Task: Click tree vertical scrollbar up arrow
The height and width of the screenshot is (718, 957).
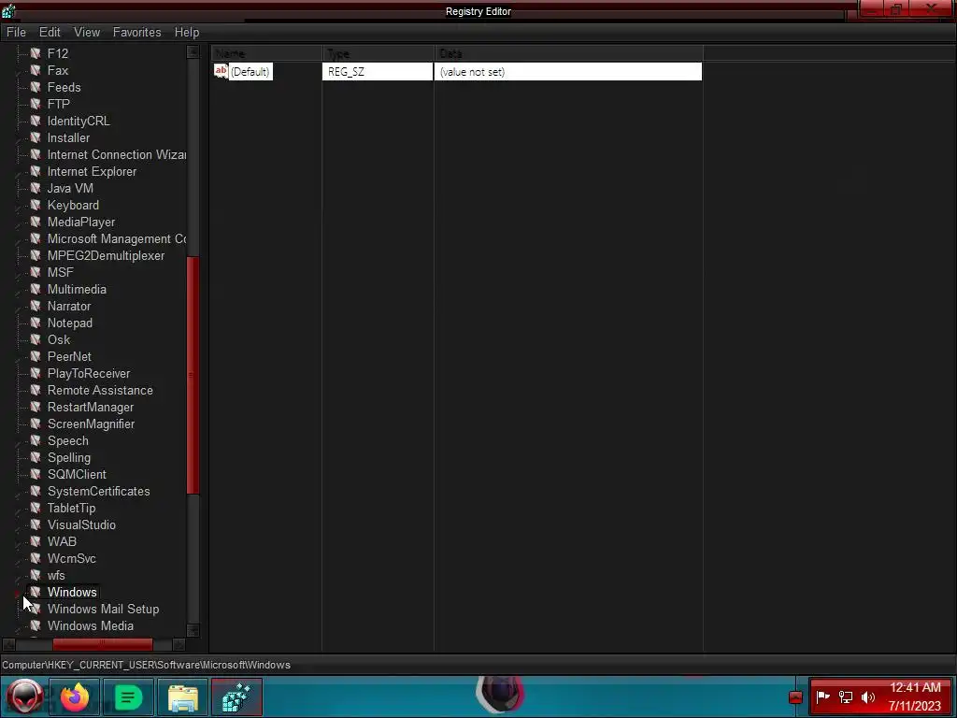Action: [x=193, y=52]
